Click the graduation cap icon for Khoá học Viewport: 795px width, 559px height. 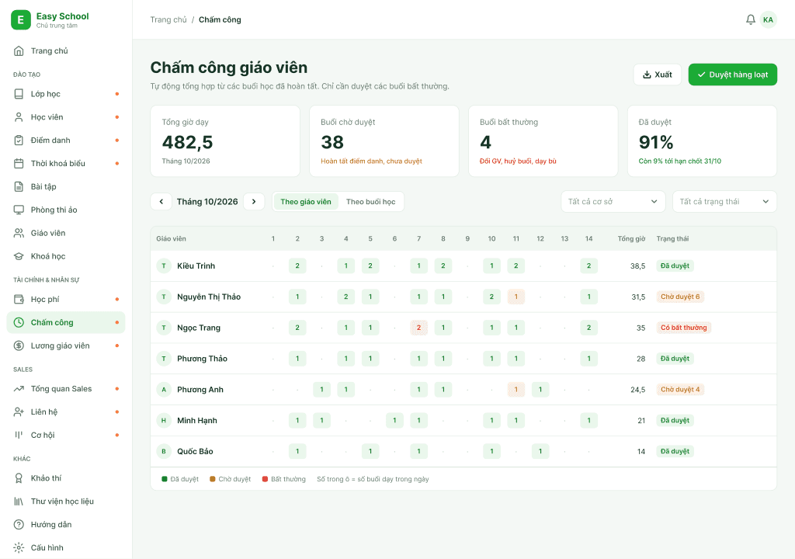19,256
